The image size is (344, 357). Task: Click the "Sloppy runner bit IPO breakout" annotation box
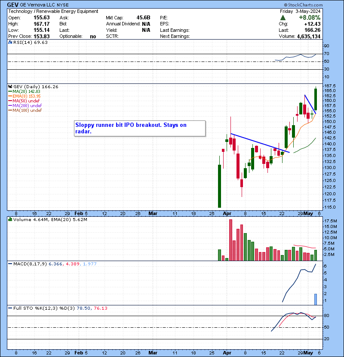point(140,129)
